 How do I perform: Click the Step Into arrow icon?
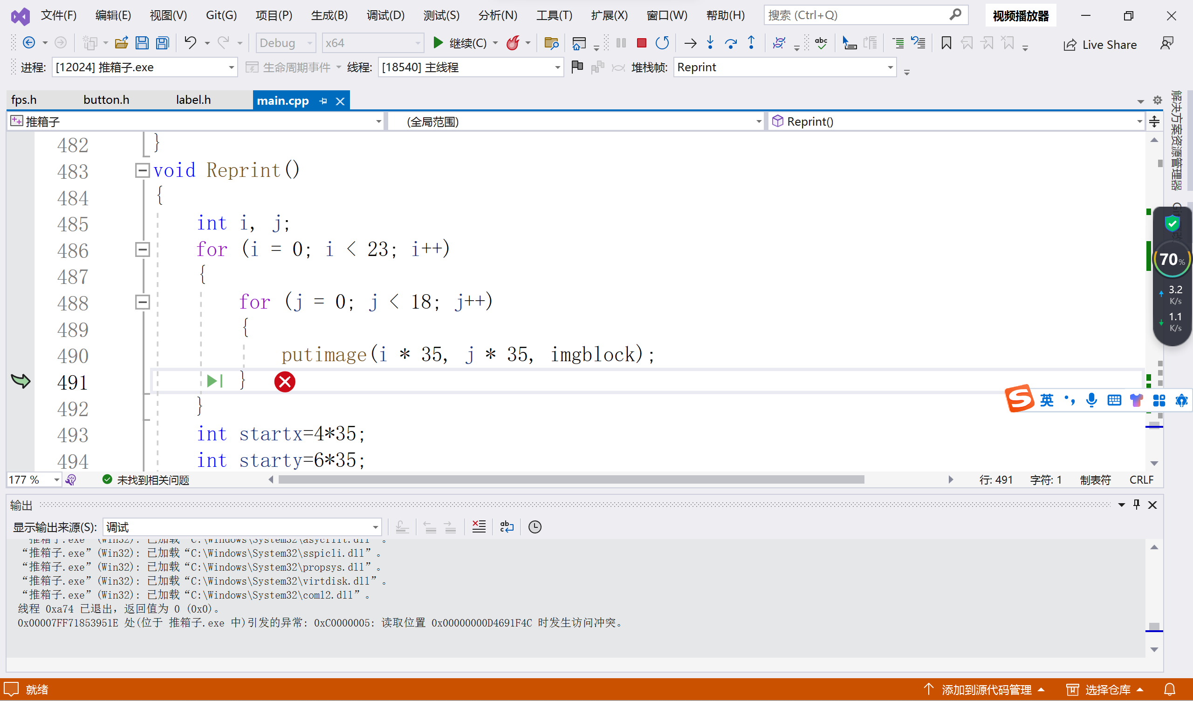[x=710, y=43]
